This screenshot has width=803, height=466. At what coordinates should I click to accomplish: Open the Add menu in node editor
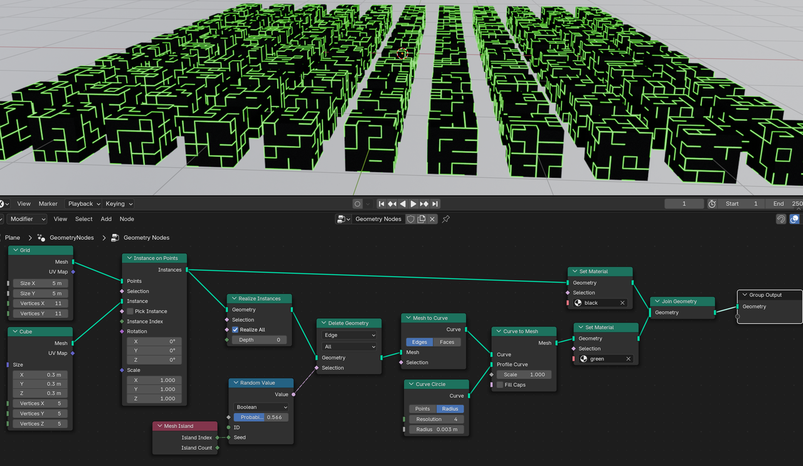coord(107,219)
